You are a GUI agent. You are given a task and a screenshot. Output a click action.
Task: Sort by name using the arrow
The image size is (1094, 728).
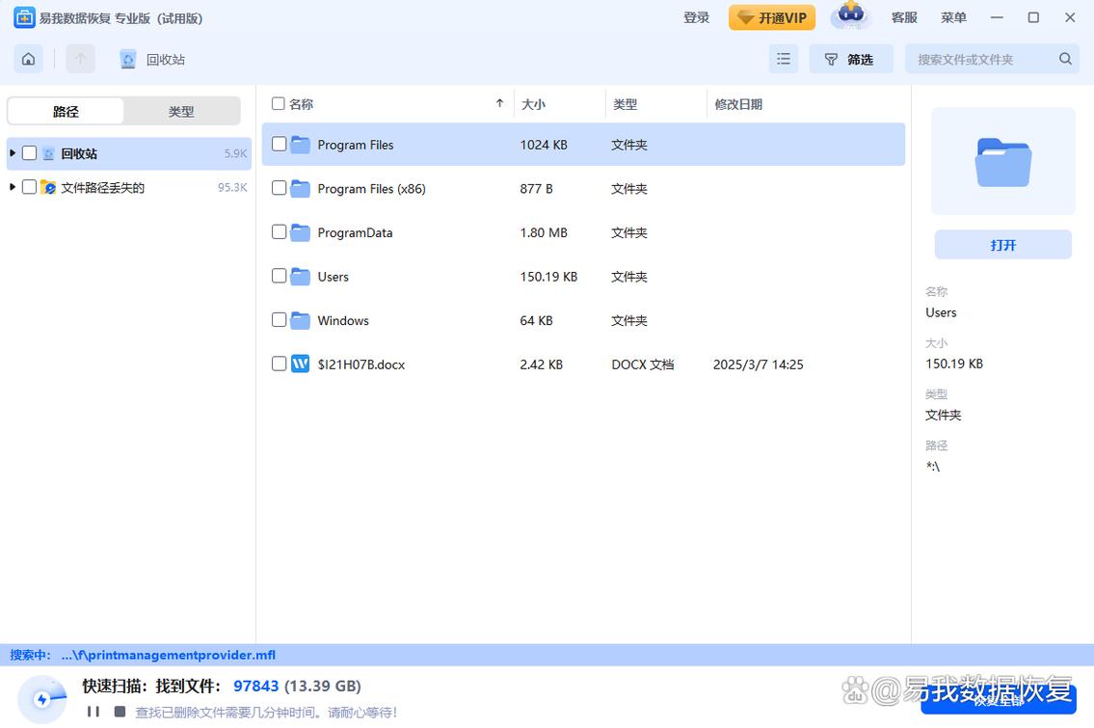[x=499, y=103]
